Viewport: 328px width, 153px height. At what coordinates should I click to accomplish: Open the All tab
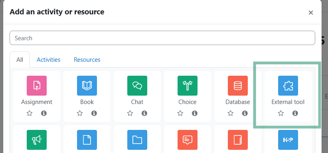point(20,60)
